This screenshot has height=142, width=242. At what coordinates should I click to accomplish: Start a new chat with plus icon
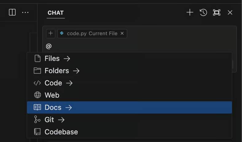coord(190,12)
